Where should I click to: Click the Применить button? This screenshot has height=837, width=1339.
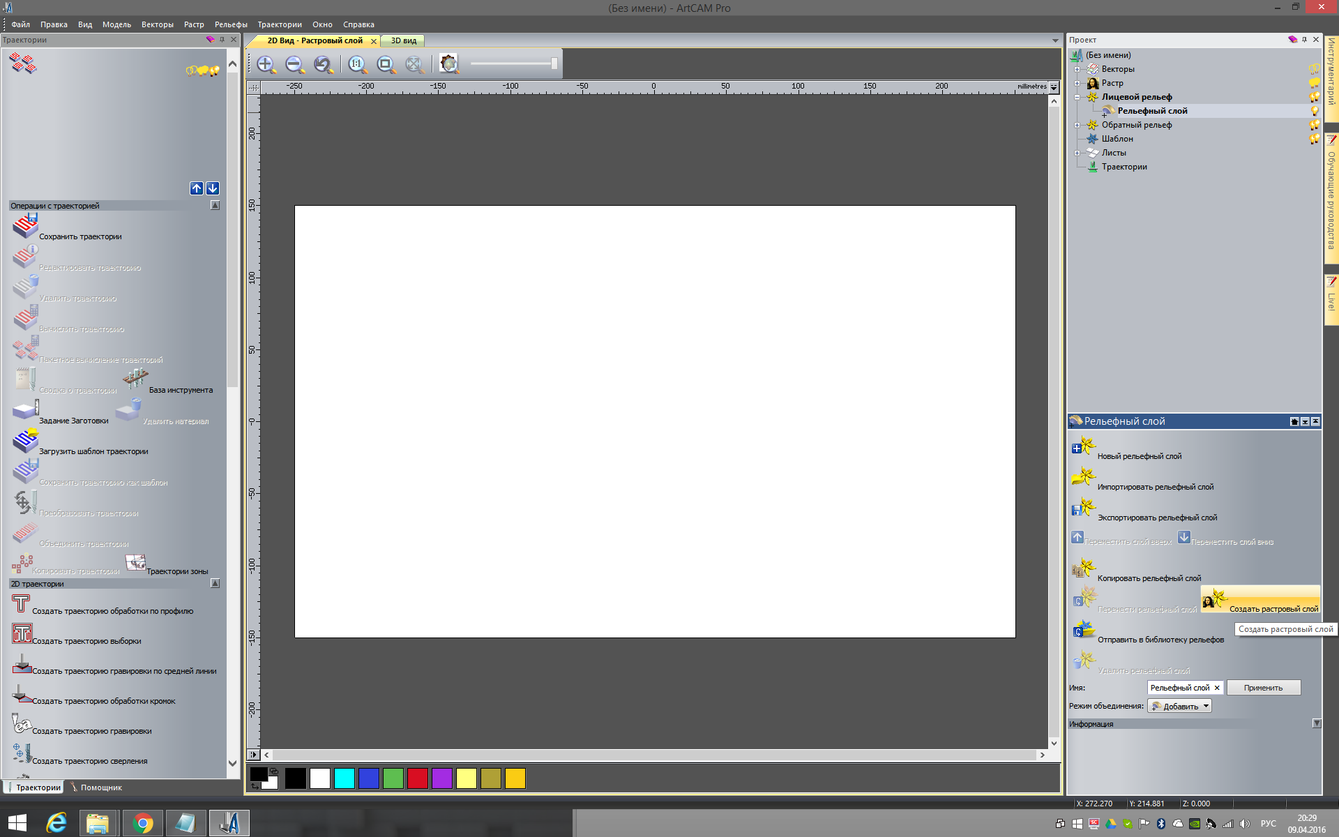click(1263, 688)
